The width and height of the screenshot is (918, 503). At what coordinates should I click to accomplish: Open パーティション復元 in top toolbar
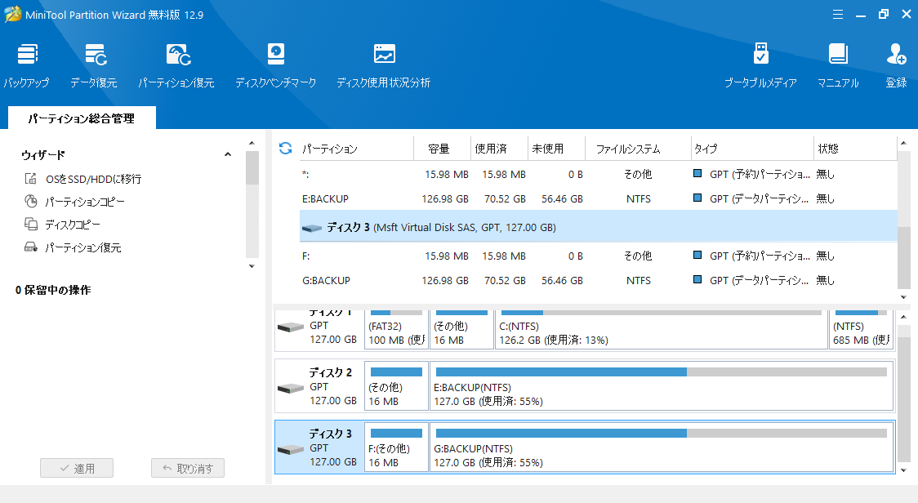(176, 65)
